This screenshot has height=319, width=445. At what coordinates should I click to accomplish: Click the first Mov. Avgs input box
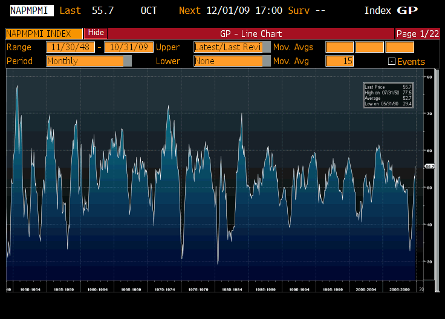tap(339, 47)
